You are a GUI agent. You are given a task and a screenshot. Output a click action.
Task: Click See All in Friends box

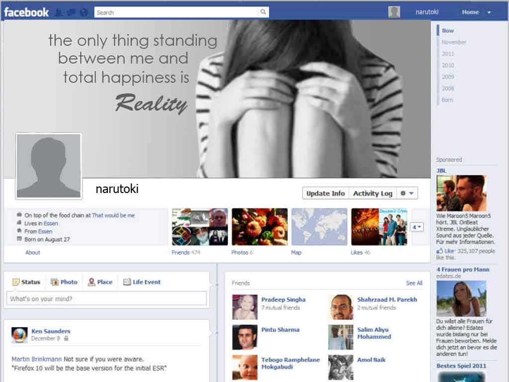(414, 283)
